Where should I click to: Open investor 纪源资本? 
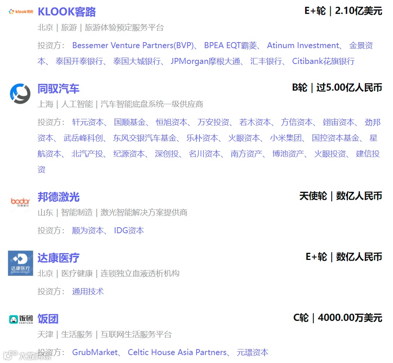point(129,154)
